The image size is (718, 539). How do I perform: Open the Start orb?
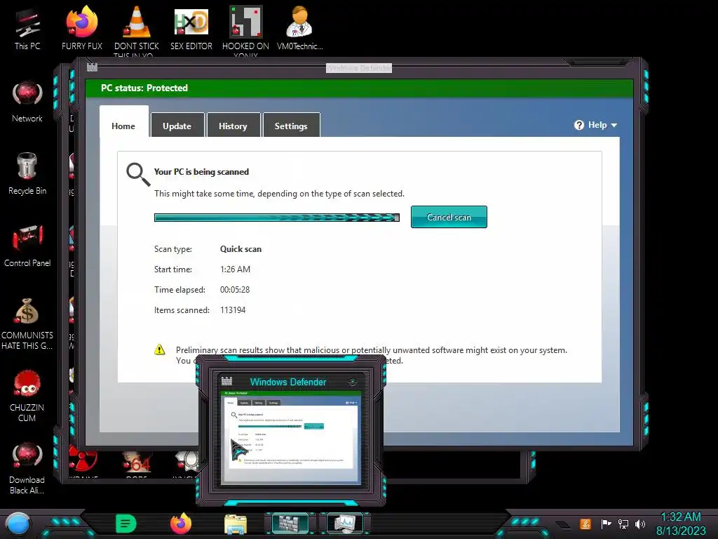coord(18,524)
